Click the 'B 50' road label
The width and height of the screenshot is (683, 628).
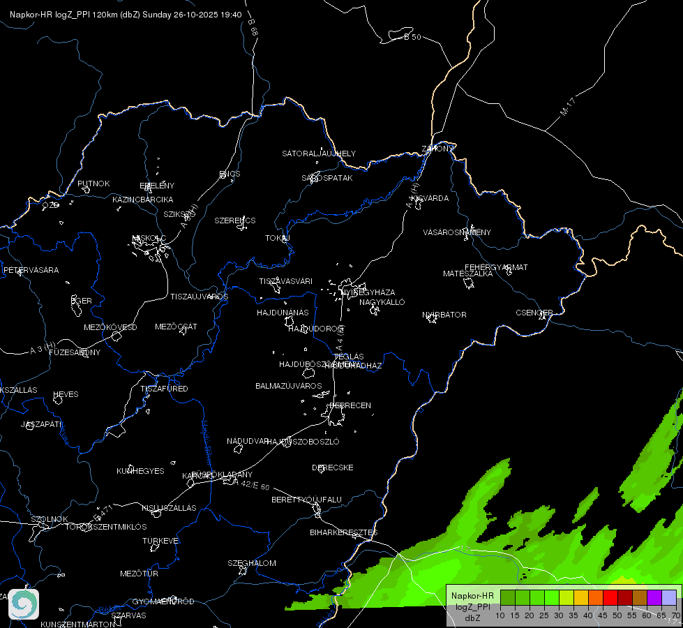tap(412, 37)
